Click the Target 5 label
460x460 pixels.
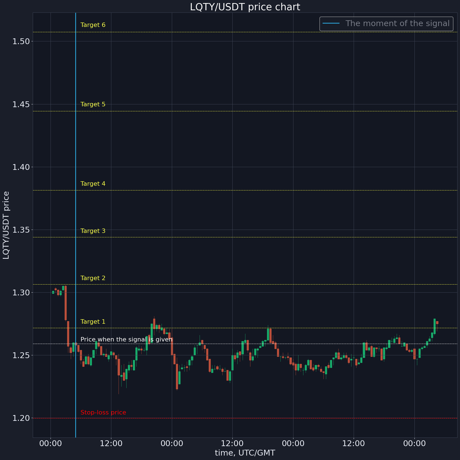[x=93, y=104]
